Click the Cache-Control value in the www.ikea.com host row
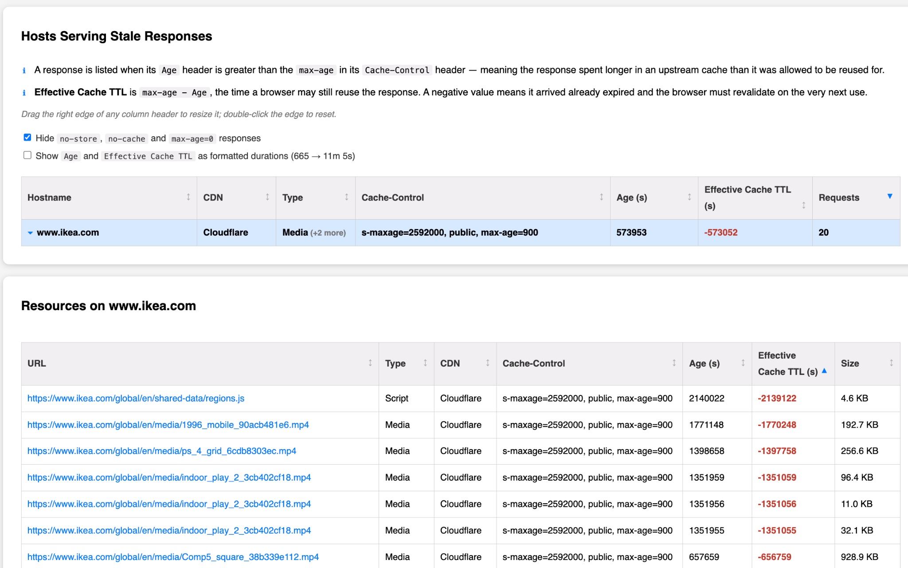 coord(450,233)
